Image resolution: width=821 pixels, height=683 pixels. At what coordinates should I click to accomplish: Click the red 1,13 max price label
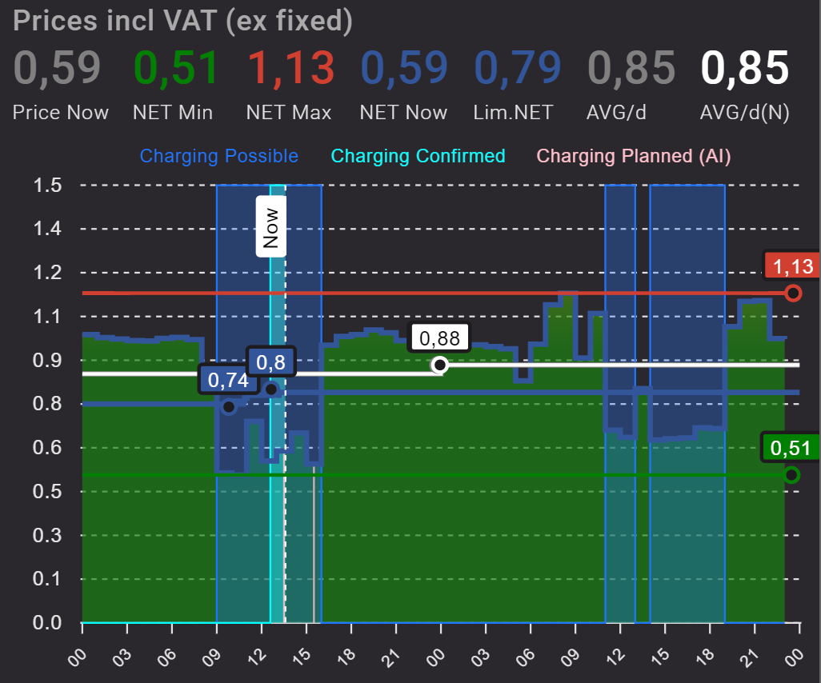pos(793,266)
